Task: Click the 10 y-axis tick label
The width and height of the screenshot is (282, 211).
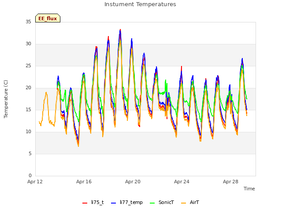Action: pos(28,132)
